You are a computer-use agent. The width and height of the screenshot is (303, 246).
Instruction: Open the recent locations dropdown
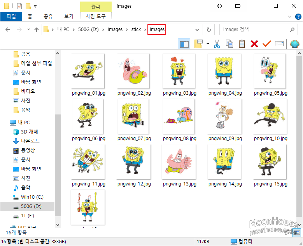click(29, 29)
